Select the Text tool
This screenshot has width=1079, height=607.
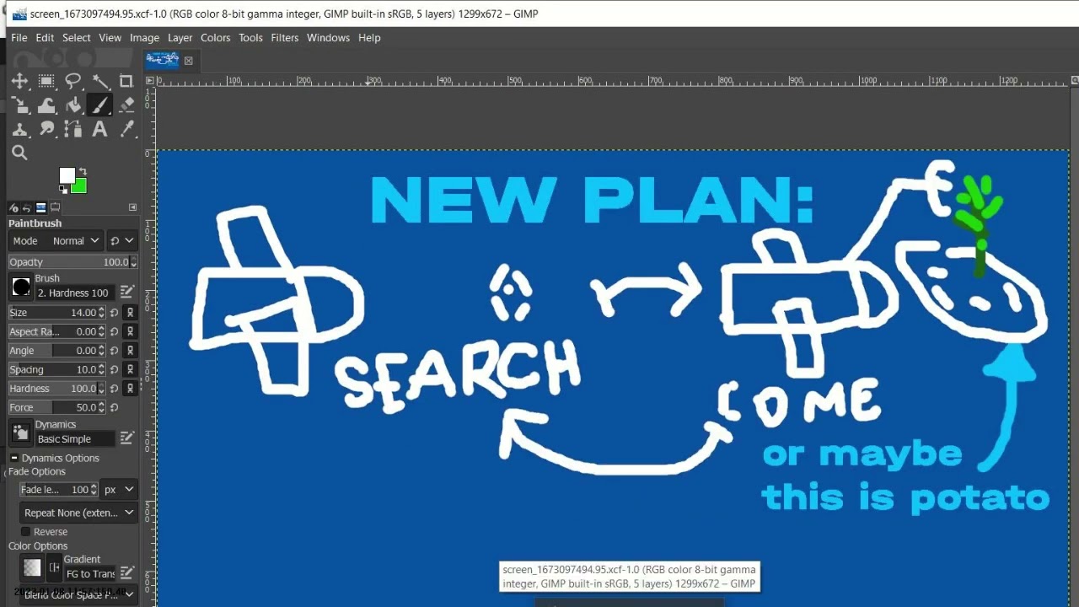click(100, 129)
